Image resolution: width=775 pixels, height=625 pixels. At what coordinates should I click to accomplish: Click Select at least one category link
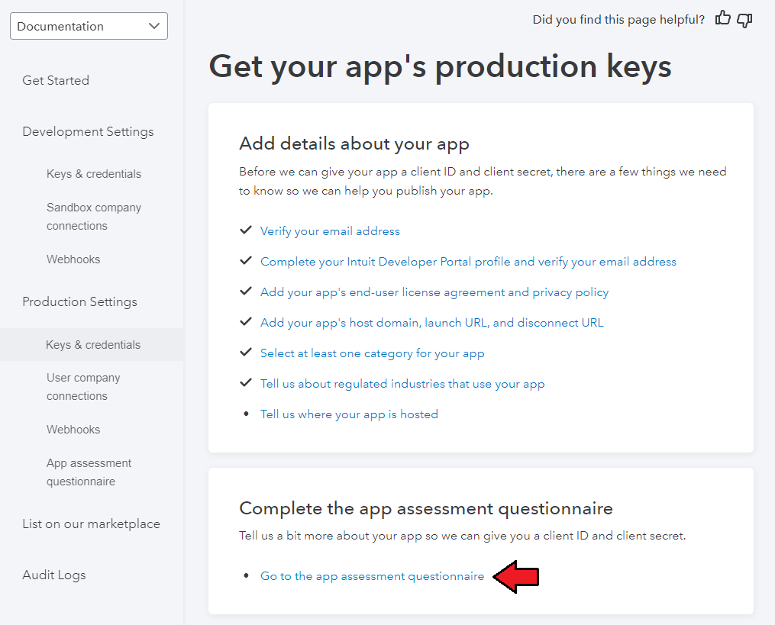(x=372, y=353)
